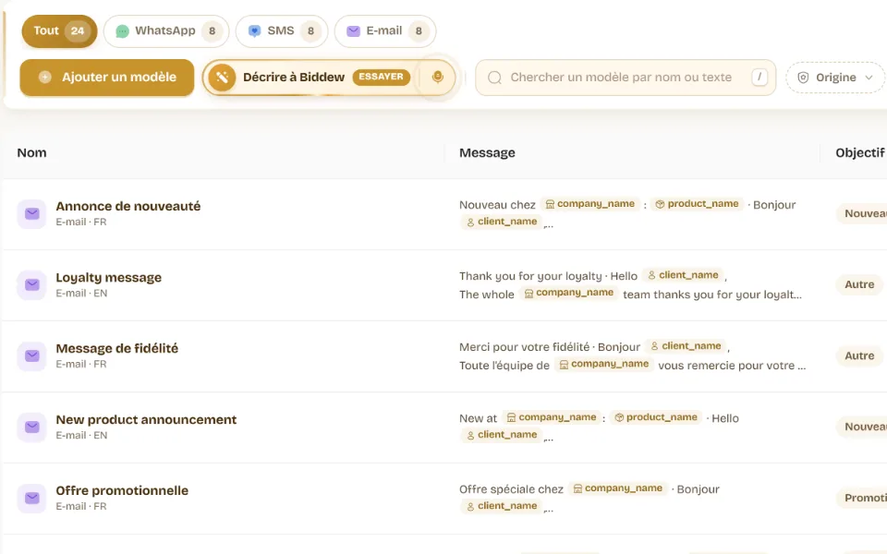
Task: Open the Annonce de nouveauté template
Action: click(128, 206)
